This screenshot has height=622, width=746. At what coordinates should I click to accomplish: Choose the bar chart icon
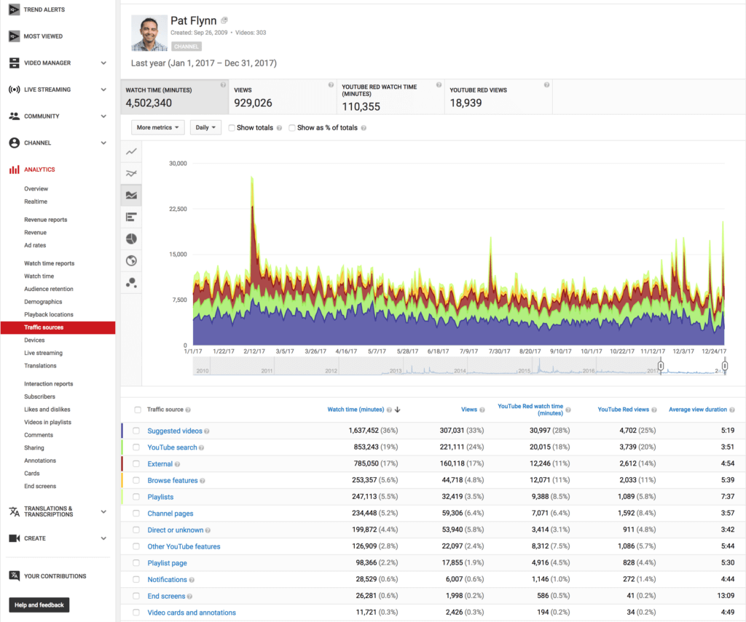click(x=131, y=217)
